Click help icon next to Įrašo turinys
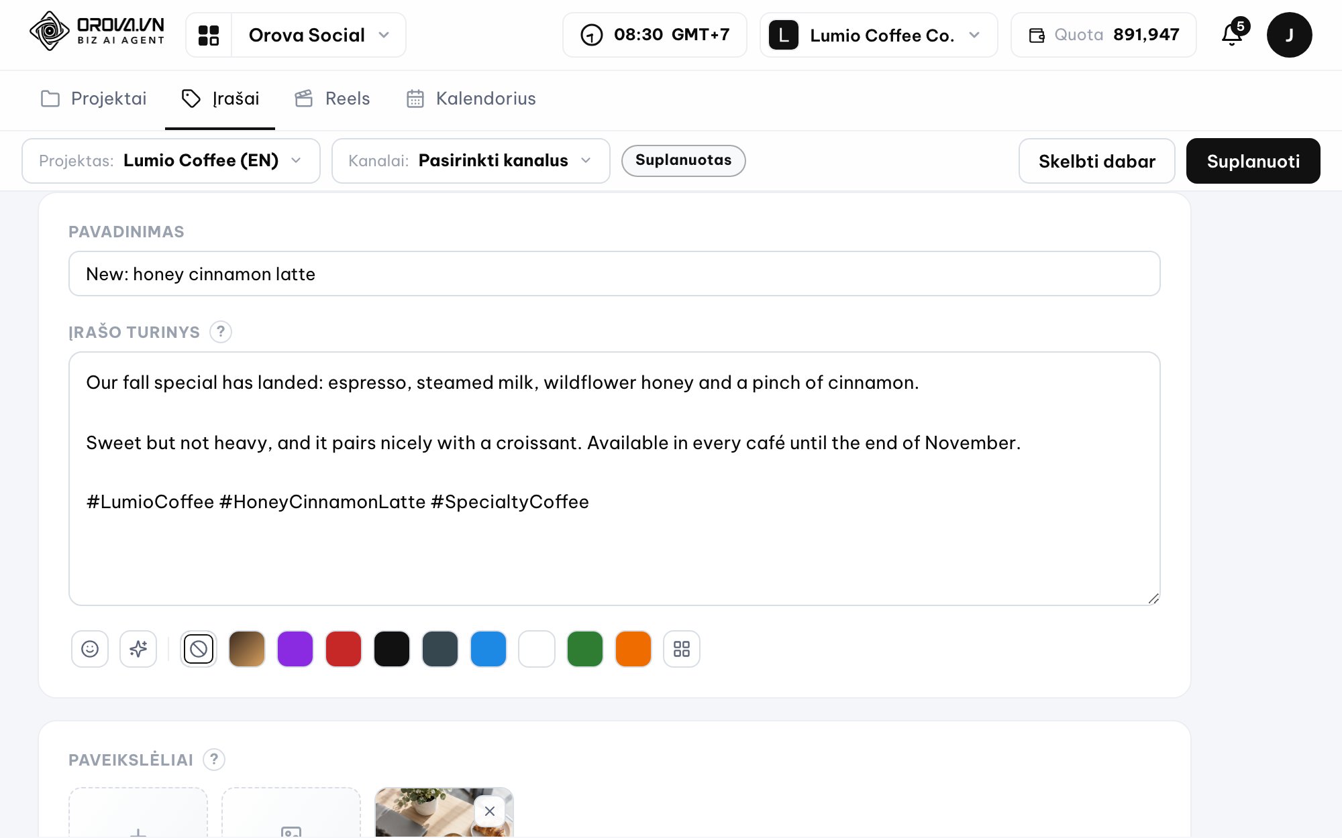The image size is (1342, 838). click(x=221, y=332)
